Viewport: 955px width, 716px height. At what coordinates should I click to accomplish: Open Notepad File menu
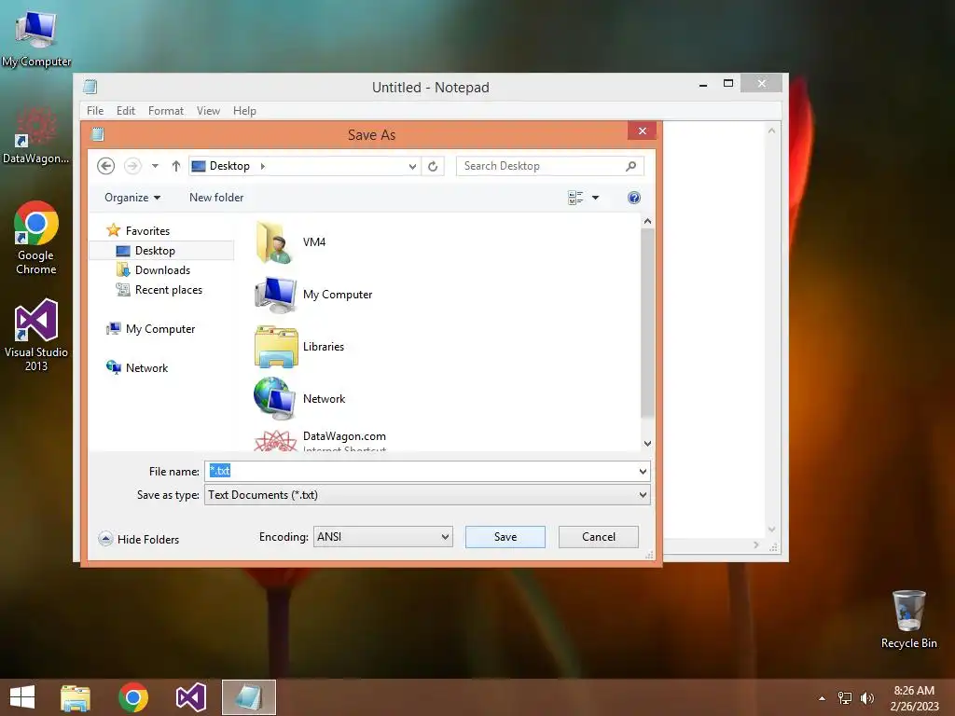95,111
